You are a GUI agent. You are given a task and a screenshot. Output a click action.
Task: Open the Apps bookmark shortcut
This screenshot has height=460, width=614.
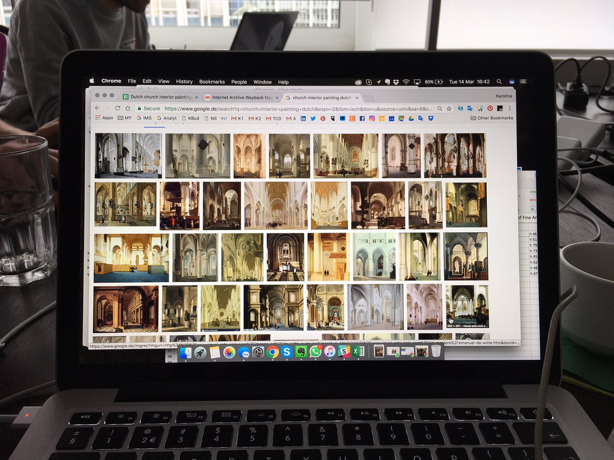104,118
